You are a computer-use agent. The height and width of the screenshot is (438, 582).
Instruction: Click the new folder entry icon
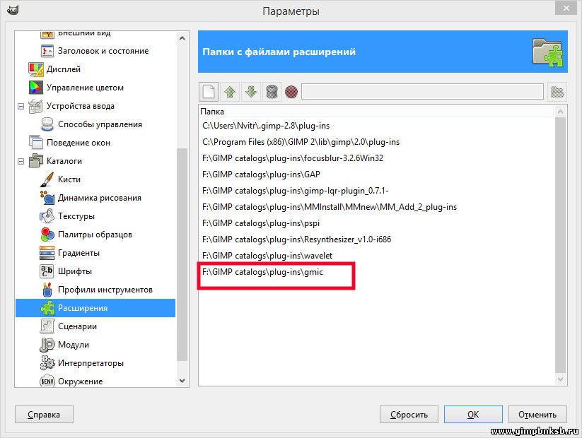(209, 92)
